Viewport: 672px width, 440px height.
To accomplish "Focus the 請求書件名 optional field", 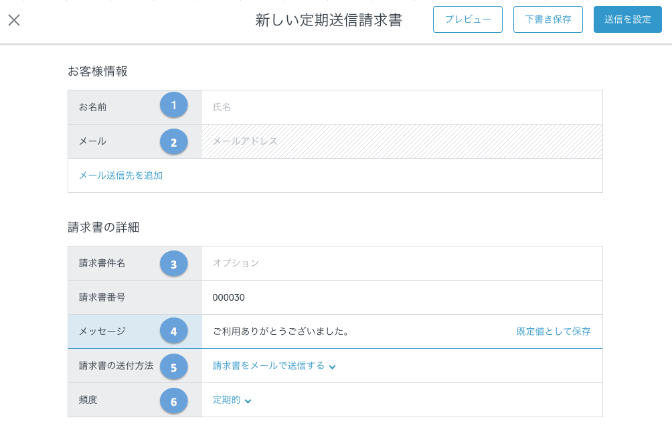I will coord(402,263).
